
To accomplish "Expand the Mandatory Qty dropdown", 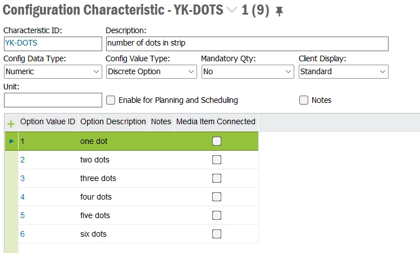I will click(248, 71).
